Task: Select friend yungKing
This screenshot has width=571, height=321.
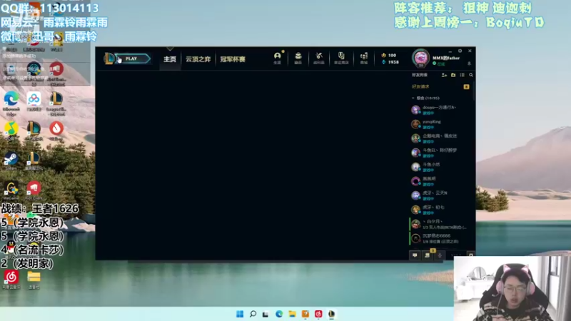Action: pos(440,124)
